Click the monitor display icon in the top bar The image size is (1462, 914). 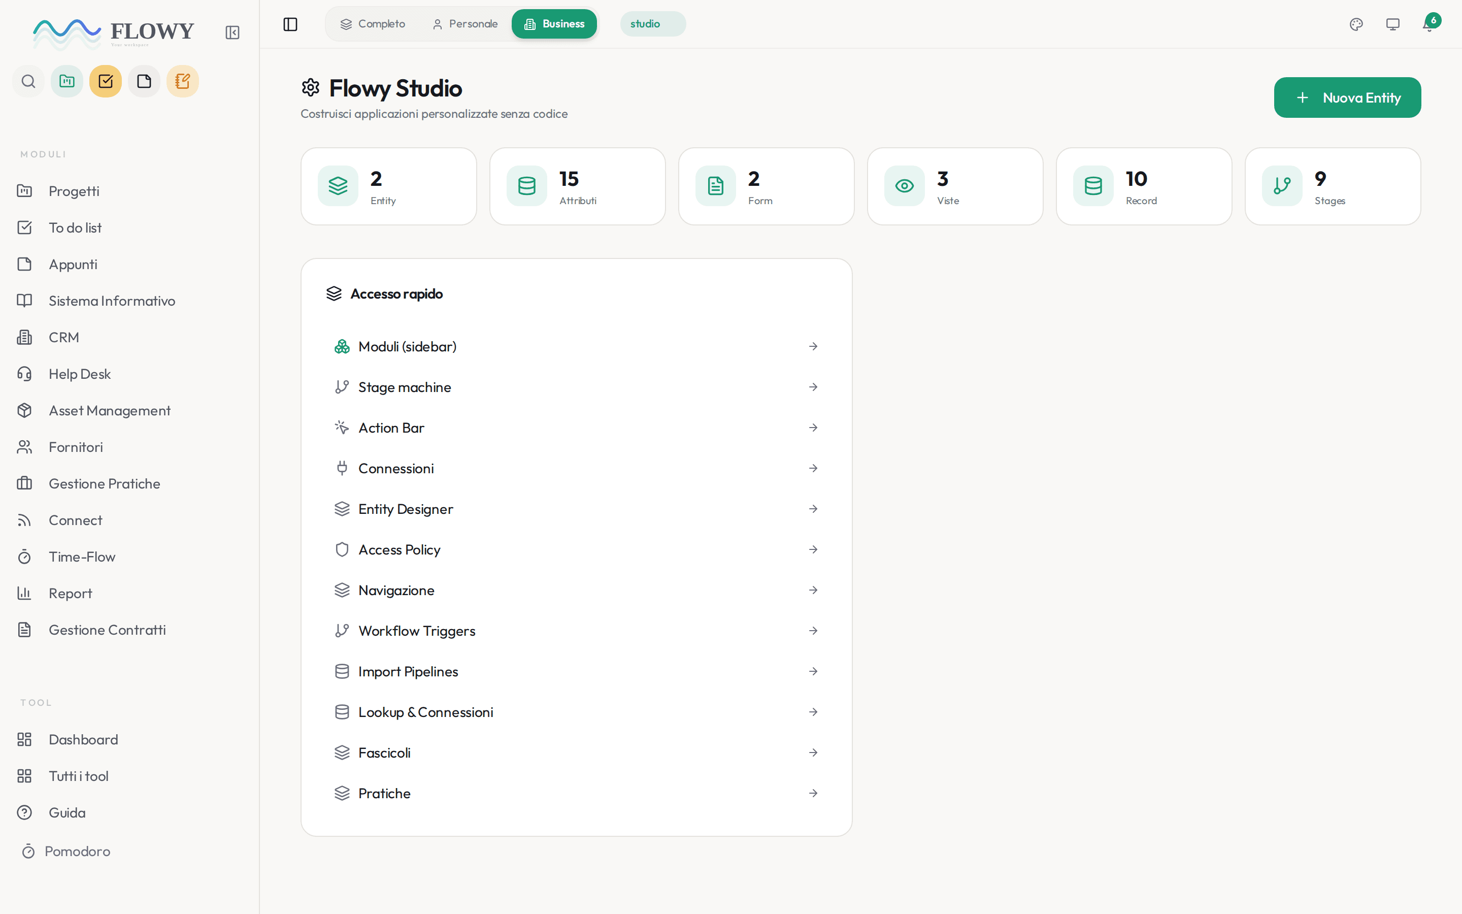click(x=1392, y=24)
